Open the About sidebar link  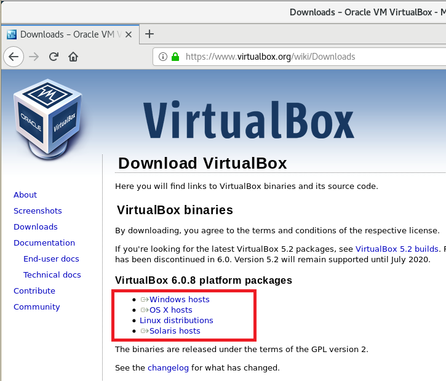coord(25,195)
